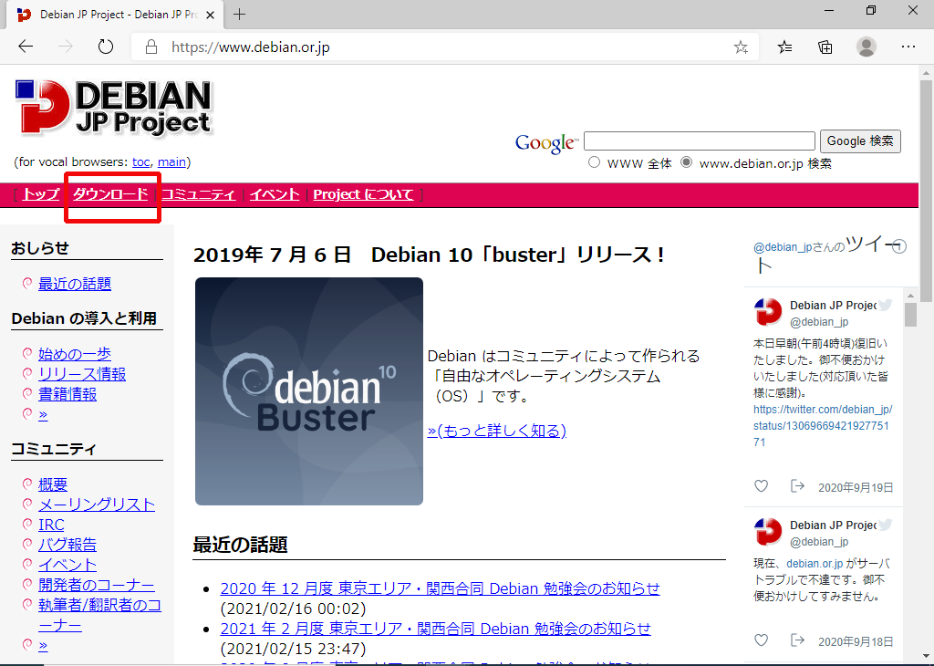The height and width of the screenshot is (666, 934).
Task: Close the Debian JP Project tab
Action: pos(210,15)
